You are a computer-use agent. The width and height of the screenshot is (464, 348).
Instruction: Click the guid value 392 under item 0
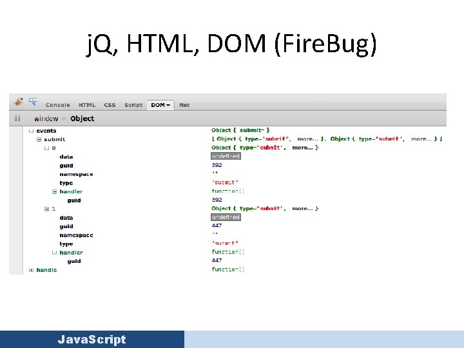pyautogui.click(x=217, y=165)
